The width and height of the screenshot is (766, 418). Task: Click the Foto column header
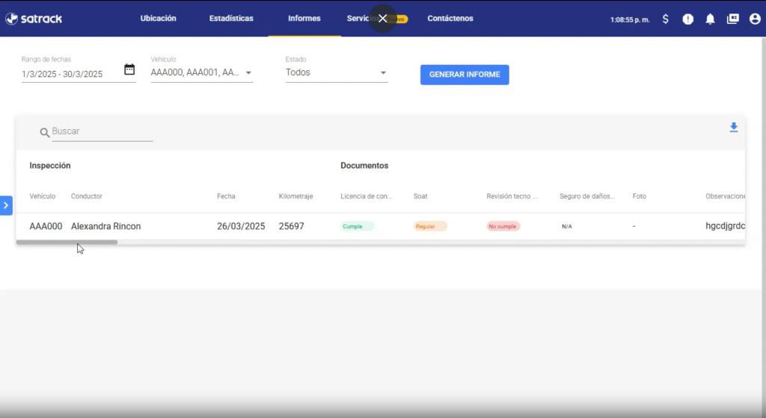coord(639,196)
